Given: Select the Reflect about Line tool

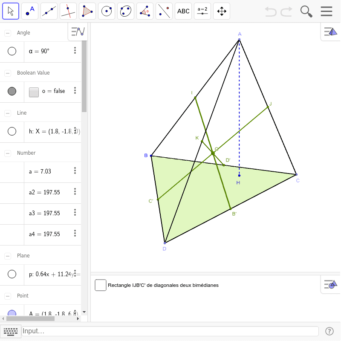Looking at the screenshot, I should pos(164,11).
